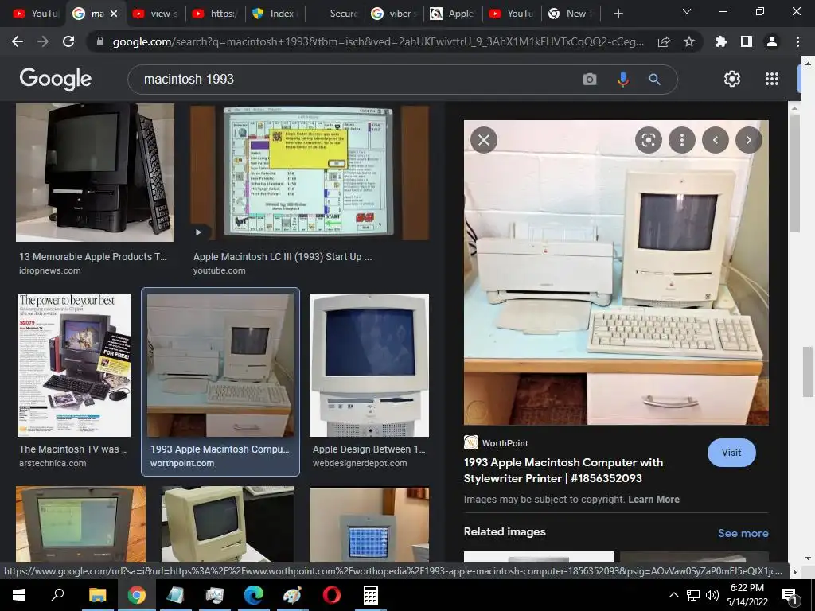The width and height of the screenshot is (815, 611).
Task: Go back to the previous page
Action: coord(18,41)
